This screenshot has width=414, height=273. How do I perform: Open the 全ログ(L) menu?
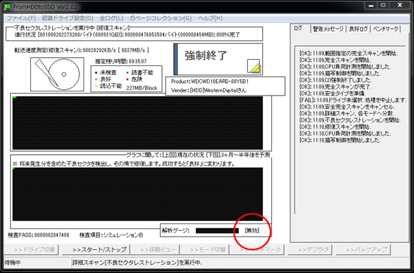point(111,18)
